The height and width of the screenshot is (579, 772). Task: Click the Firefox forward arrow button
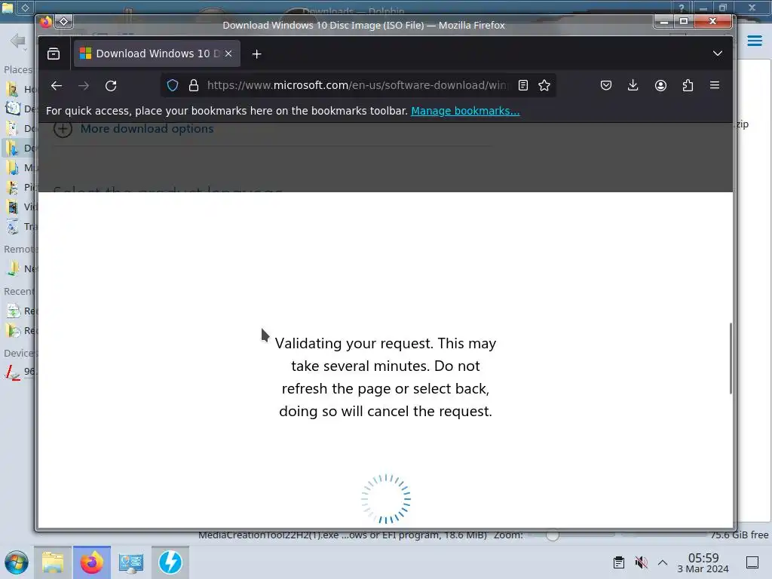[84, 86]
